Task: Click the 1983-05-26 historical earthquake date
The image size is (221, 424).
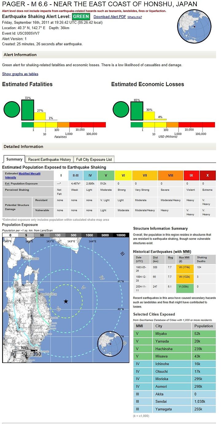Action: pyautogui.click(x=141, y=269)
